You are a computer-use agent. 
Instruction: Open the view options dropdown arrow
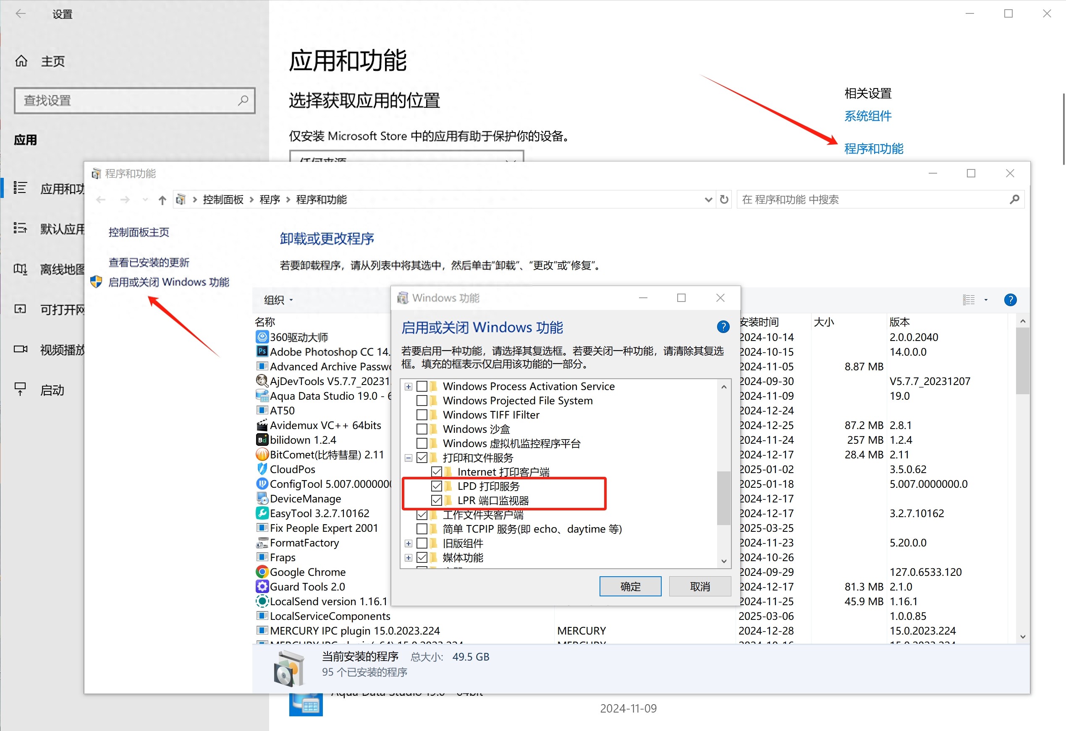(x=986, y=300)
